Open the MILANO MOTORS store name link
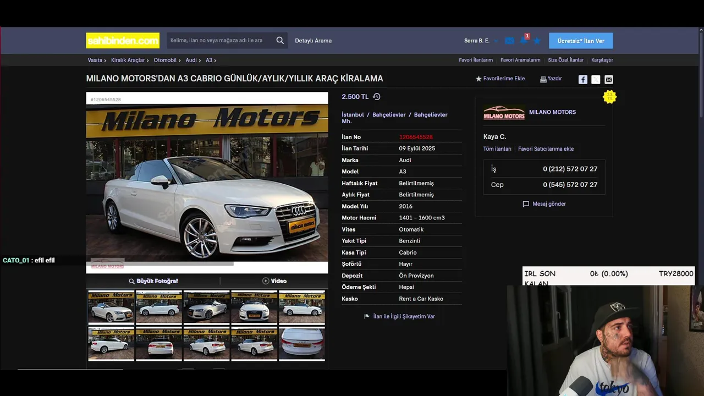 click(x=552, y=112)
